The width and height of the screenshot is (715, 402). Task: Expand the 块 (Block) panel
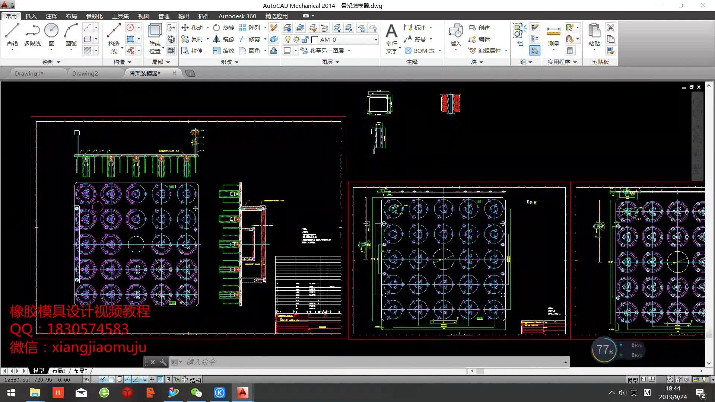coord(477,62)
